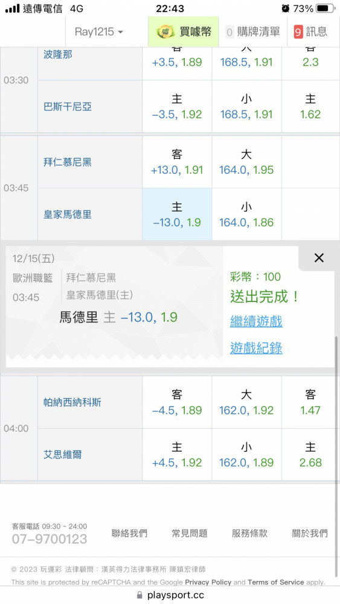Choose 主 2.68 moneyline for 艾思維爾
The width and height of the screenshot is (340, 604).
311,455
